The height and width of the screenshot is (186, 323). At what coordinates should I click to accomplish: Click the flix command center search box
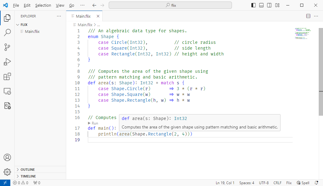click(170, 5)
